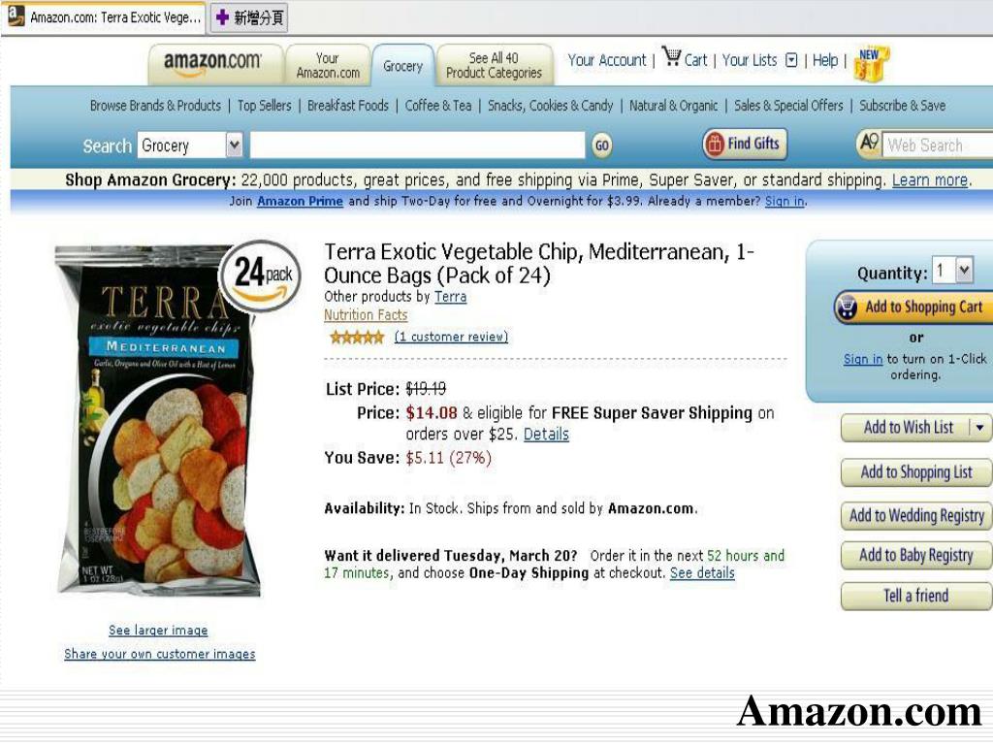Click the GO search button
This screenshot has height=745, width=993.
pos(601,146)
